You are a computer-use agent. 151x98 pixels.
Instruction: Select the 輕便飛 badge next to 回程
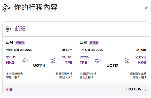point(94,43)
